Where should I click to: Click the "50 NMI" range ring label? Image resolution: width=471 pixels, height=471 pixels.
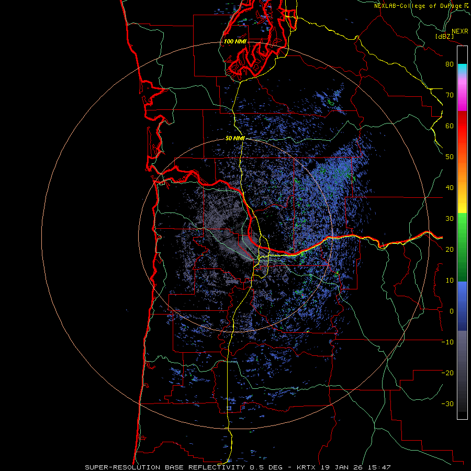tap(235, 139)
